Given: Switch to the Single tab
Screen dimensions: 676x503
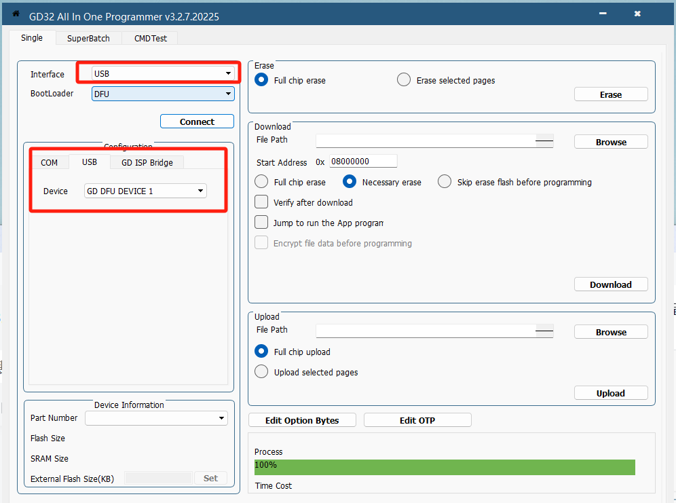Looking at the screenshot, I should pos(32,38).
